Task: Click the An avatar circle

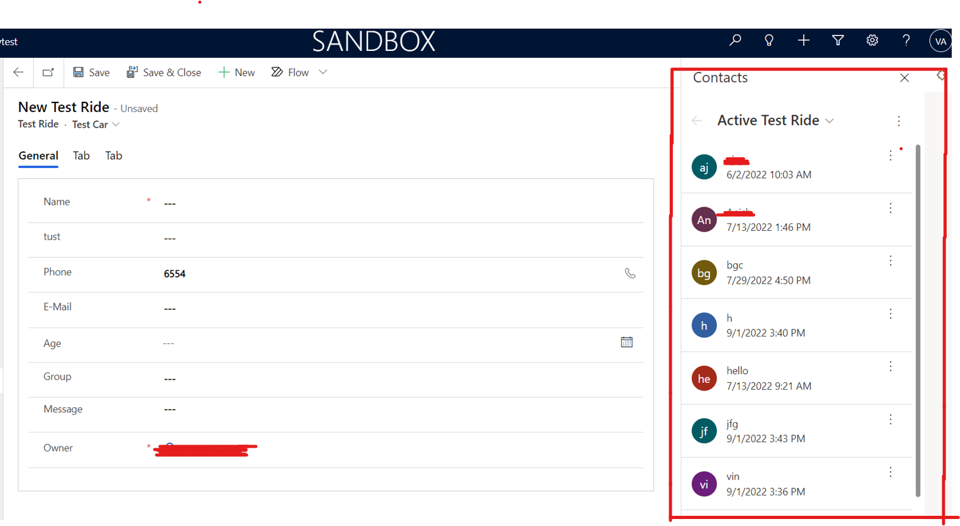Action: 704,220
